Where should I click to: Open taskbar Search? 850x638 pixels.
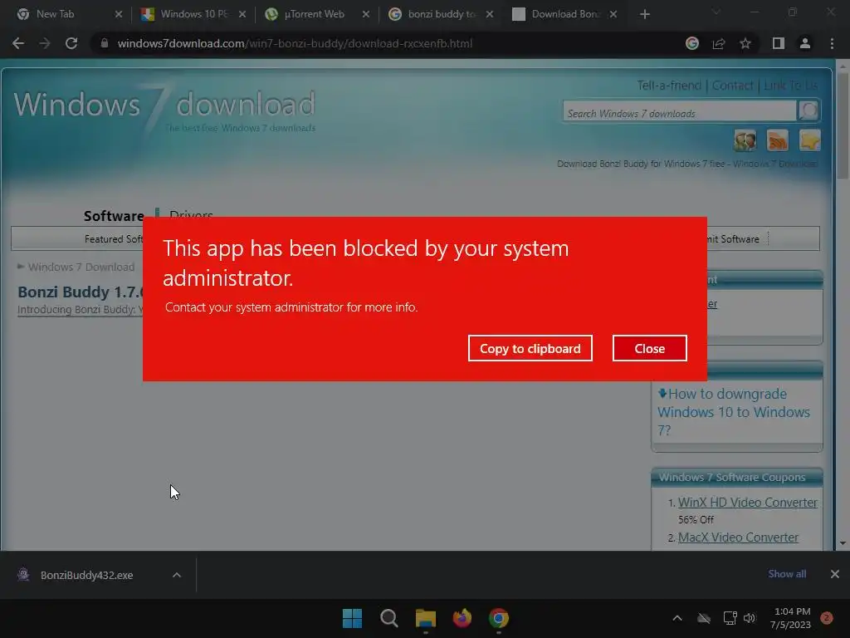[x=389, y=618]
